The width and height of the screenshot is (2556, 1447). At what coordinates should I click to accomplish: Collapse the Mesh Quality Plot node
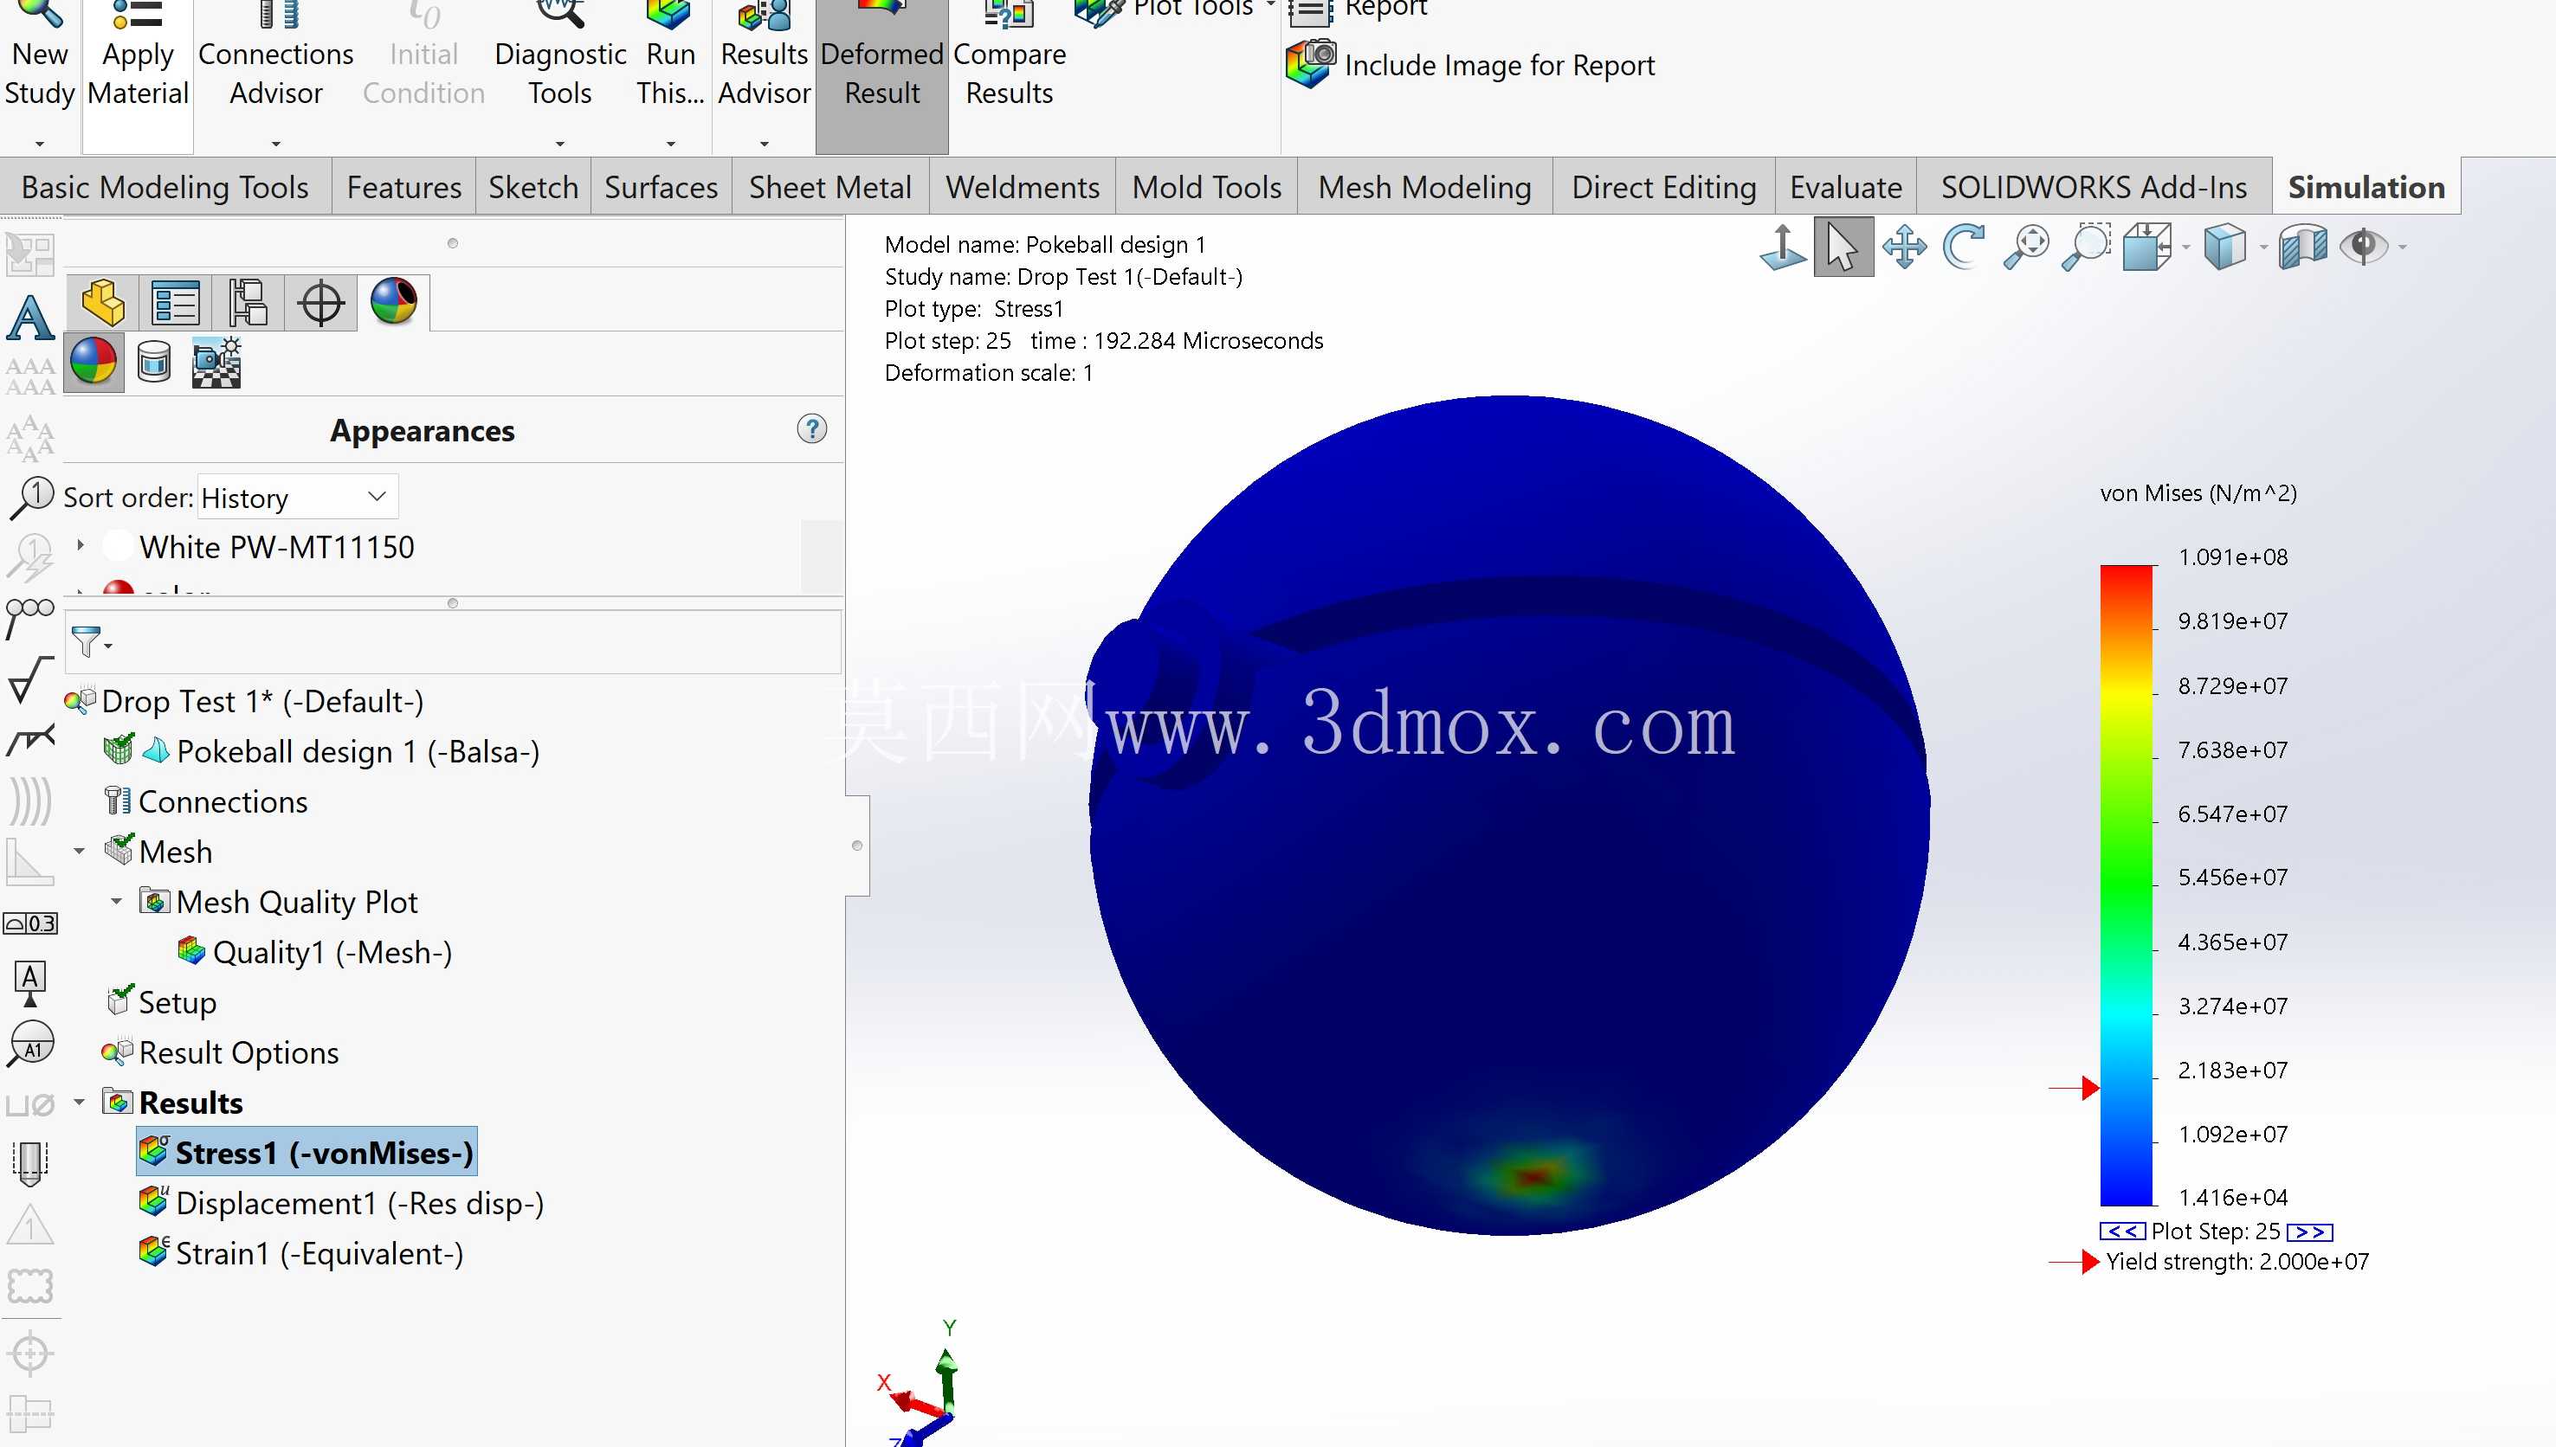pyautogui.click(x=116, y=902)
